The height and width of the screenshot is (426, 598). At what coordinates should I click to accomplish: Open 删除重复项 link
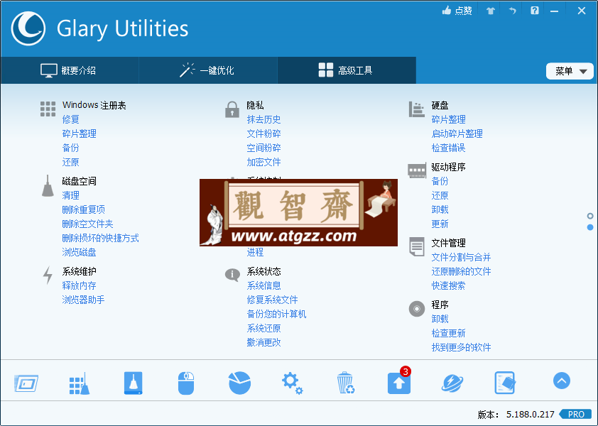tap(84, 209)
